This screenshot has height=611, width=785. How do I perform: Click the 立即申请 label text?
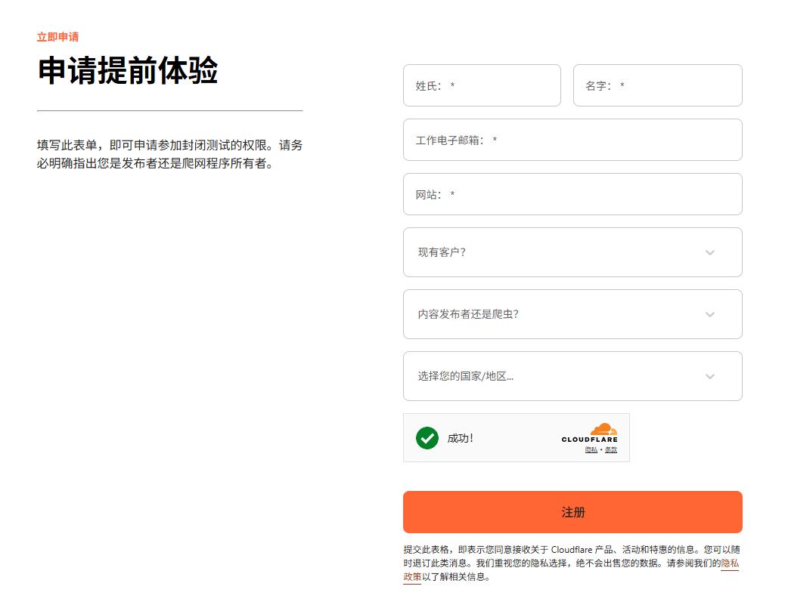click(x=57, y=35)
